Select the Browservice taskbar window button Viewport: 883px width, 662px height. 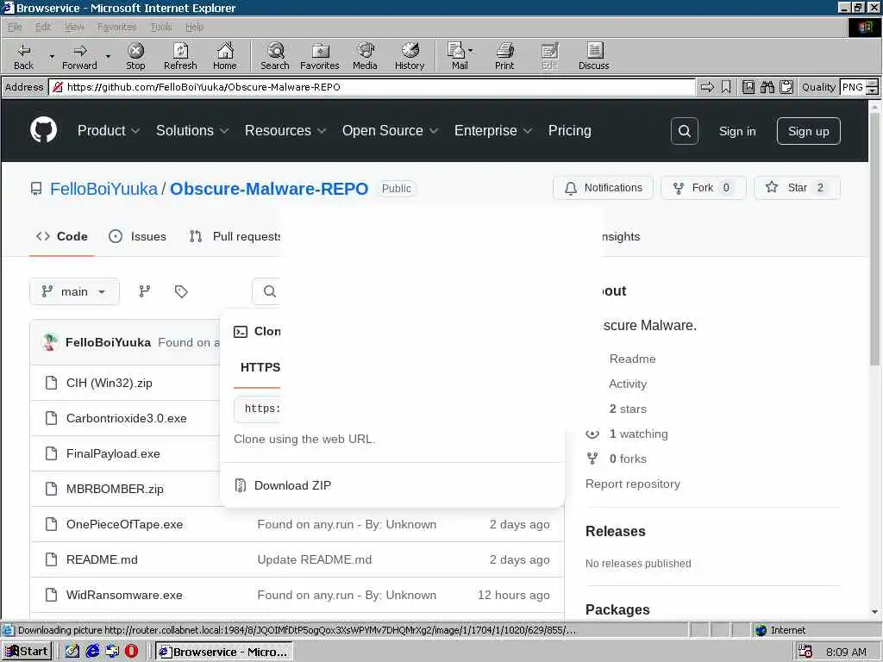pyautogui.click(x=224, y=652)
